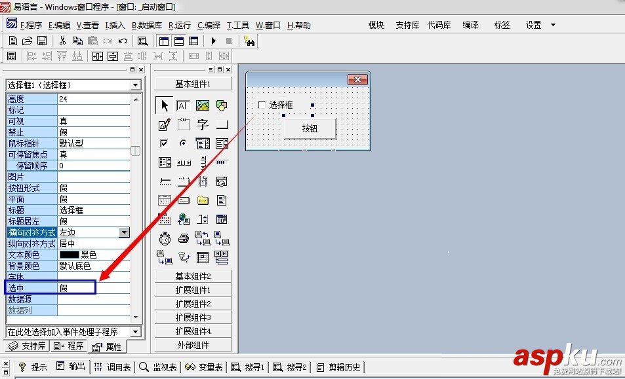Click the 高度 property value 24
This screenshot has width=625, height=379.
pos(94,99)
